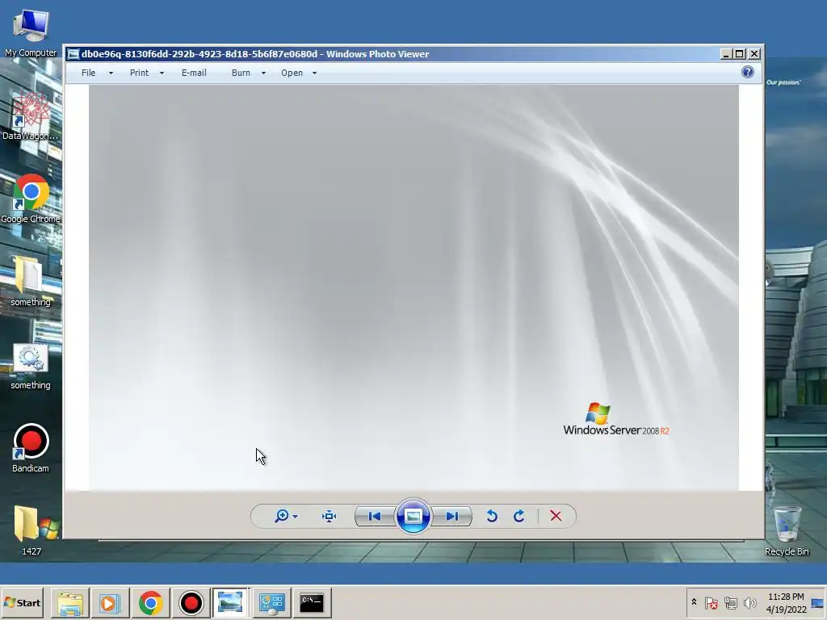
Task: Open network tray icon
Action: [730, 602]
